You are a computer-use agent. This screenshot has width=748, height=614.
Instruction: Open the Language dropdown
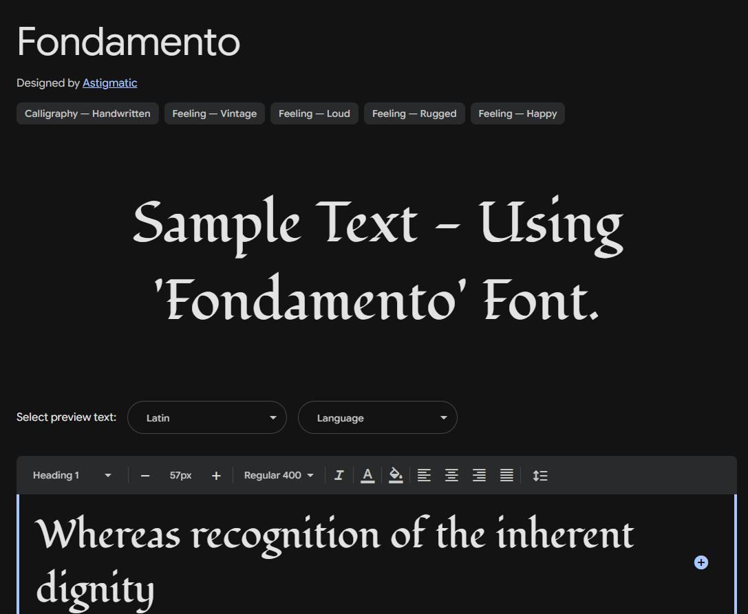(x=378, y=417)
